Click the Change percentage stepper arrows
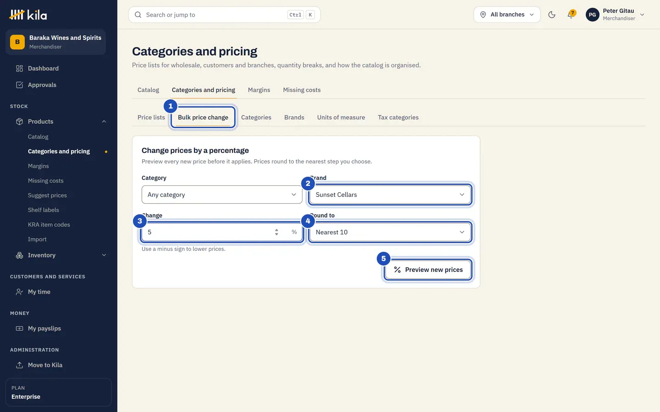Viewport: 660px width, 412px height. coord(276,232)
